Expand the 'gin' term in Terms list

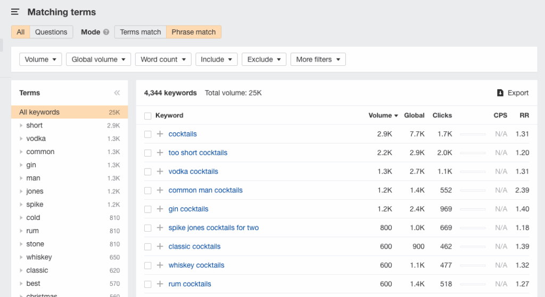21,165
